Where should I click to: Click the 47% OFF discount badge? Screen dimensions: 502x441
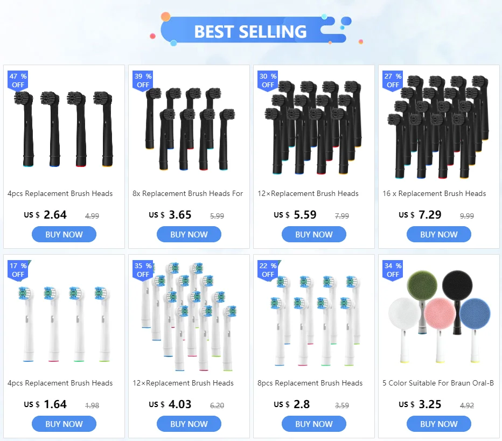(18, 81)
